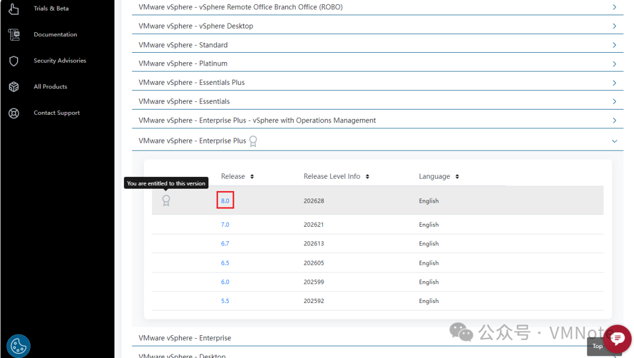Jump to page top with Top button
The width and height of the screenshot is (634, 358).
597,346
